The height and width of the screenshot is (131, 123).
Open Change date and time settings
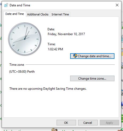92,56
